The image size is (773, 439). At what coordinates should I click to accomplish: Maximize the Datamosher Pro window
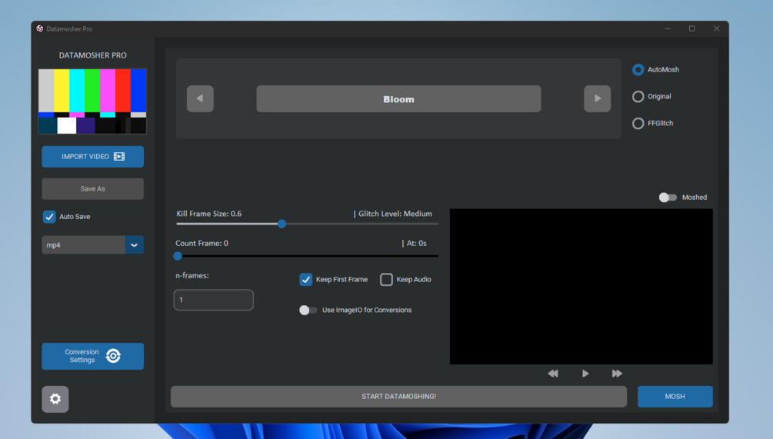[x=691, y=28]
